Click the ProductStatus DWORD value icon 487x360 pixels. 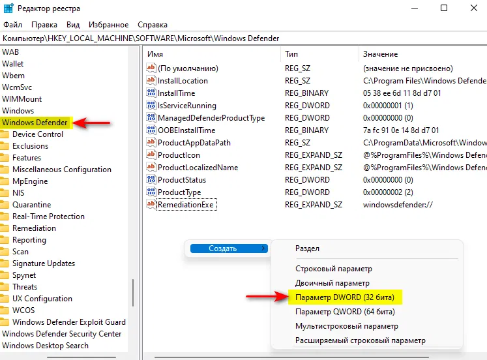(151, 179)
